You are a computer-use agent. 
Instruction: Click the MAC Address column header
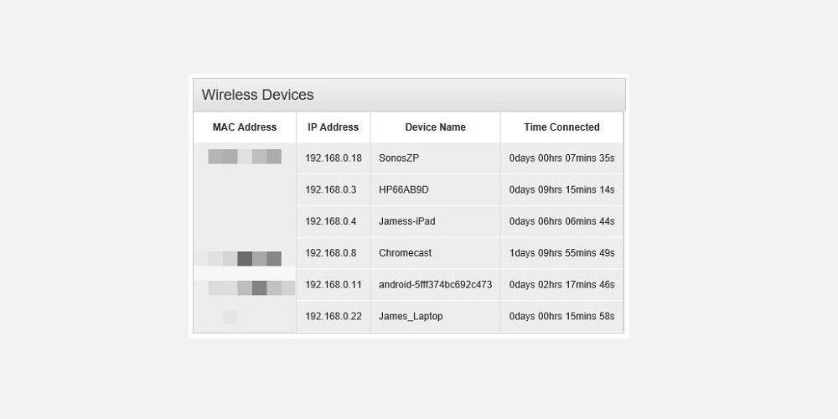tap(245, 127)
